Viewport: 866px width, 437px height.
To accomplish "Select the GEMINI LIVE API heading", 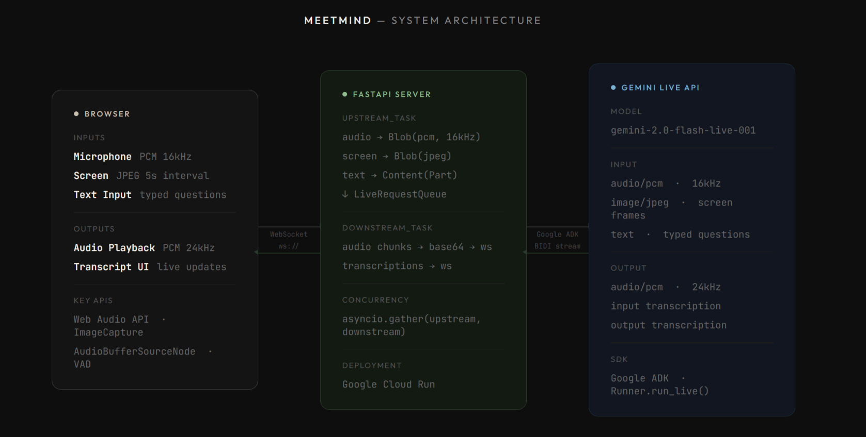I will (x=660, y=88).
